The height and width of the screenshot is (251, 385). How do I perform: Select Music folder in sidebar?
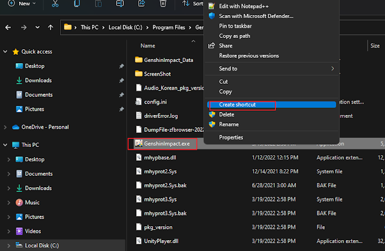point(28,203)
